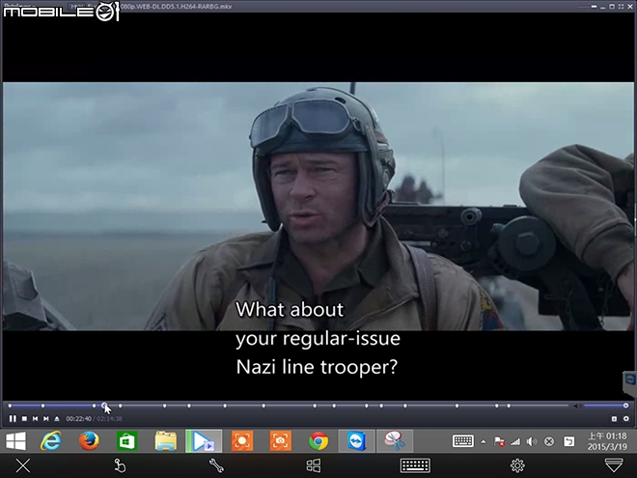Switch to the media player taskbar icon
Screen dimensions: 637x478
(x=204, y=441)
